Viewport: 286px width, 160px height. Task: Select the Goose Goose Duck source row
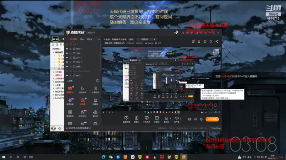[x=83, y=71]
